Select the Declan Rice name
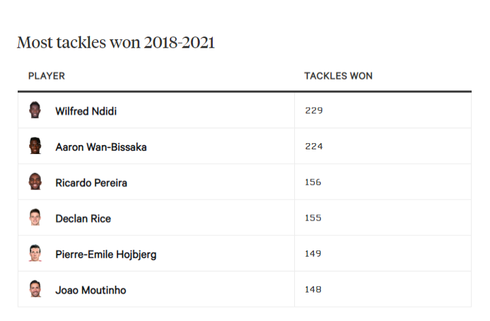The image size is (490, 321). point(83,219)
